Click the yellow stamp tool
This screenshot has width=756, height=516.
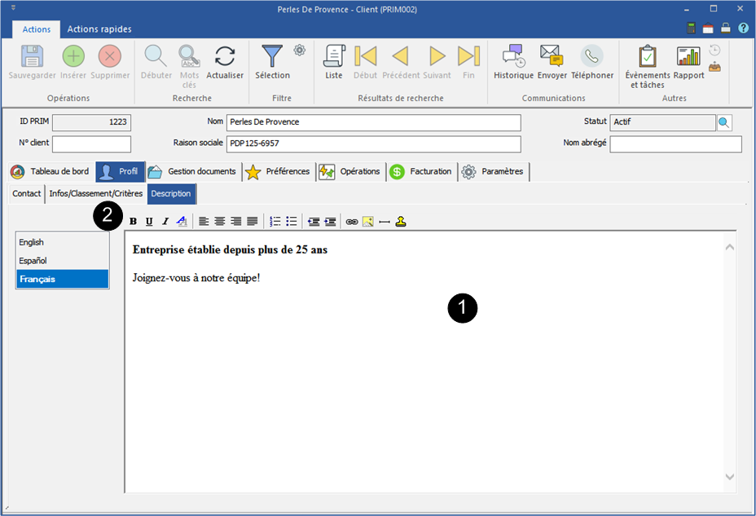pos(401,222)
